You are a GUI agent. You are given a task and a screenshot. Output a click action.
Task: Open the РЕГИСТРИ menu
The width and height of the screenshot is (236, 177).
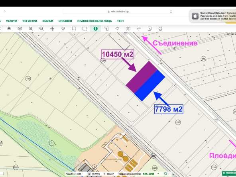point(30,21)
